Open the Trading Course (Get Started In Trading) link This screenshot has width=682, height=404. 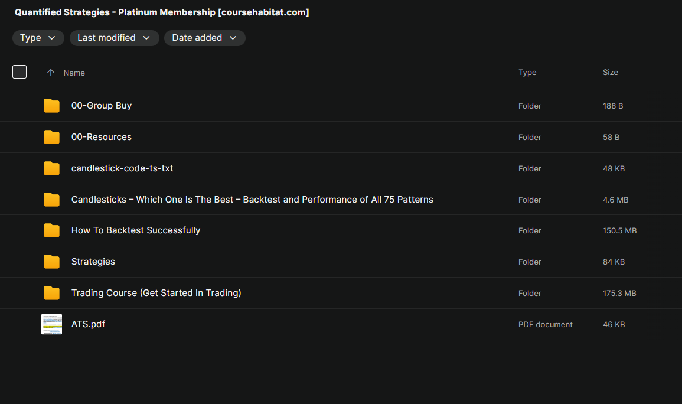point(156,293)
